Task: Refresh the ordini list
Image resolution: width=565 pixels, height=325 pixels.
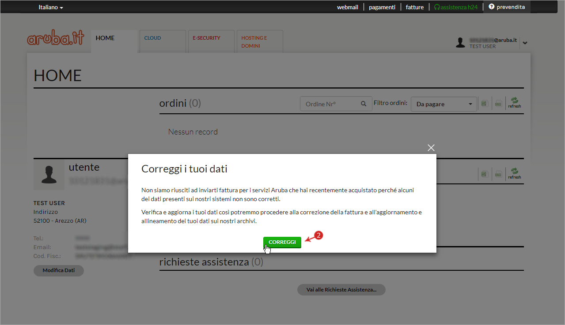Action: tap(514, 103)
